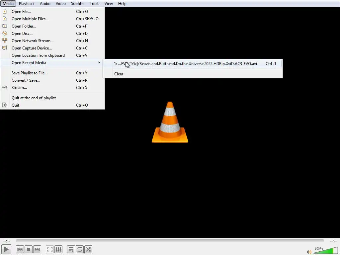340x255 pixels.
Task: Click the Open Disc icon
Action: pyautogui.click(x=5, y=34)
